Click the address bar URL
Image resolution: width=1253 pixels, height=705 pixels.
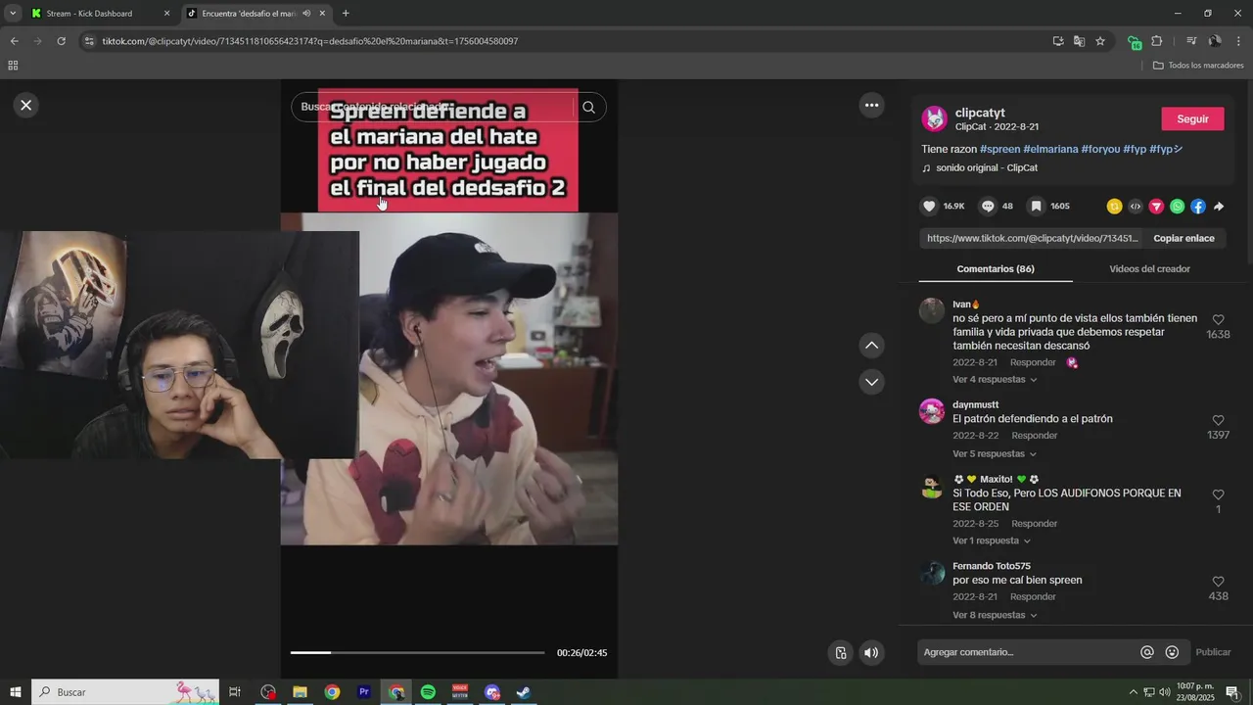click(310, 41)
